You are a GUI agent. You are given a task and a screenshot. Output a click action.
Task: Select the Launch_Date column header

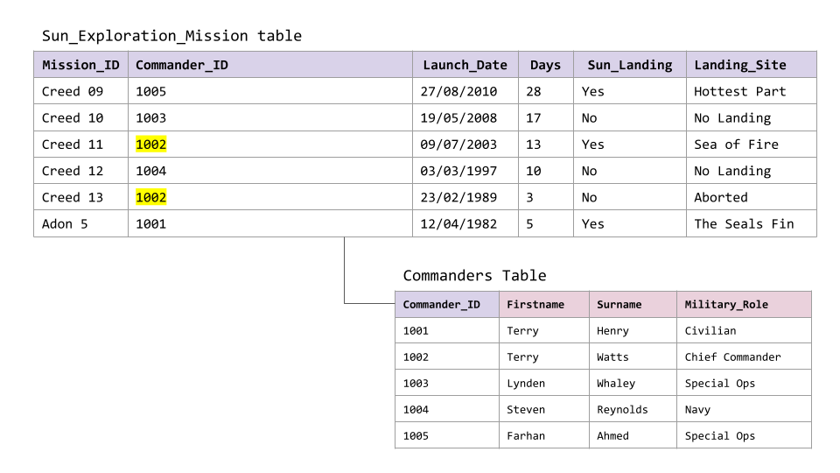[465, 65]
